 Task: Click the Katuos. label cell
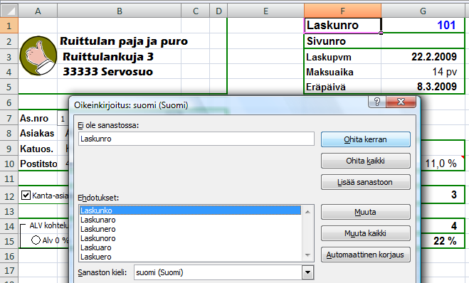point(38,149)
